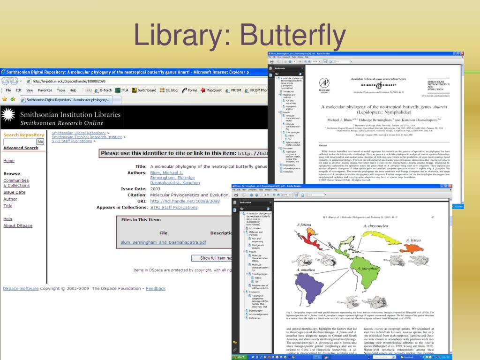Open the IFLA favorite in Links bar
480x360 pixels.
click(x=122, y=90)
